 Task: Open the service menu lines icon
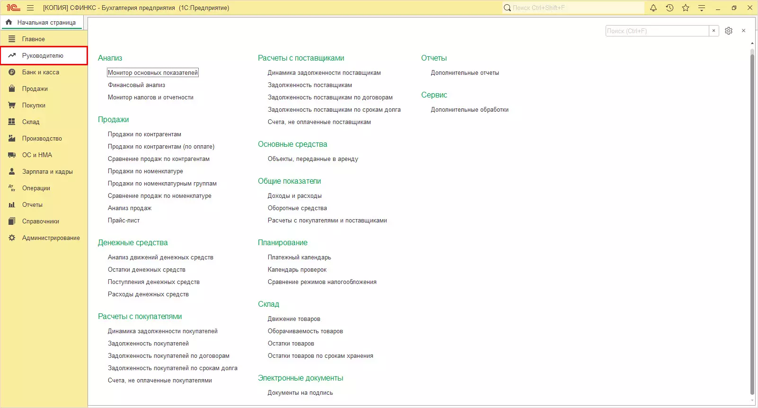702,8
